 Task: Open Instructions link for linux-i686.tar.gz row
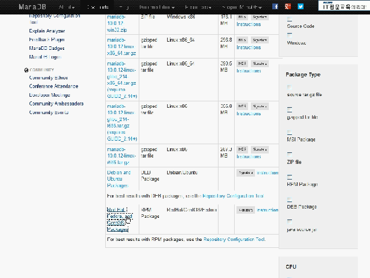click(x=249, y=157)
